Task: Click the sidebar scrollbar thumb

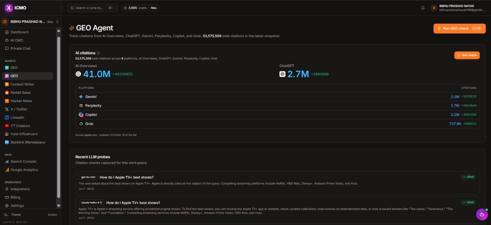Action: pos(59,117)
